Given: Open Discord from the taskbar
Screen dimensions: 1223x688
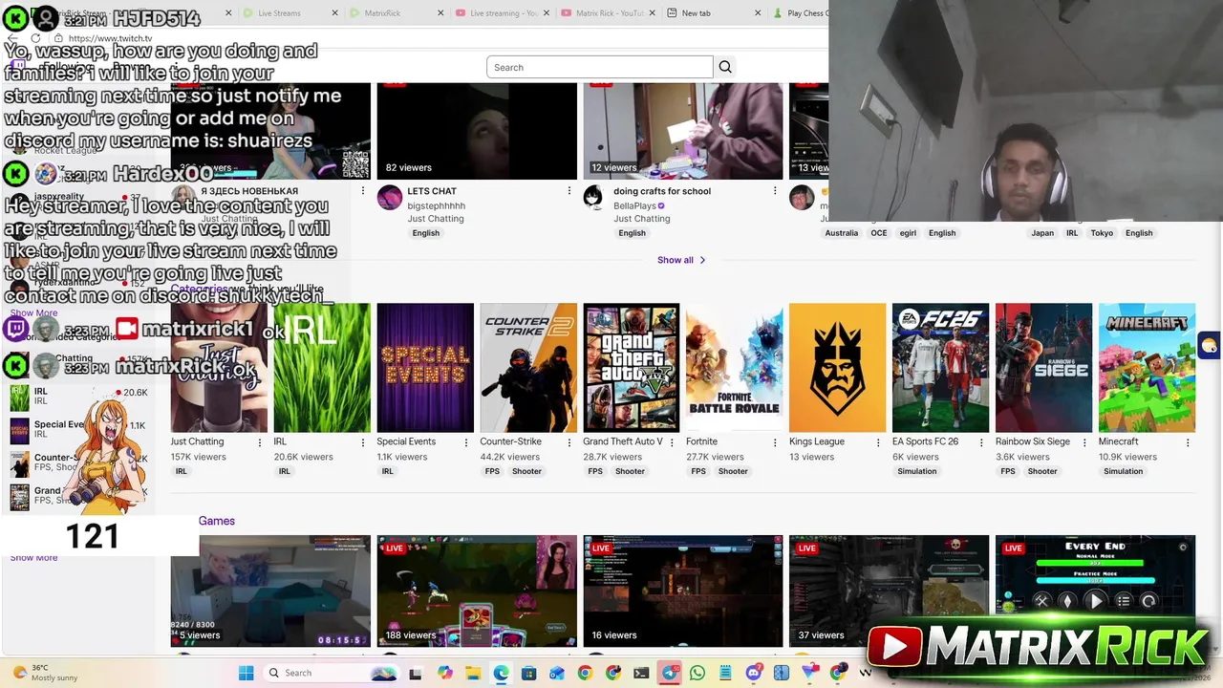Looking at the screenshot, I should click(754, 673).
